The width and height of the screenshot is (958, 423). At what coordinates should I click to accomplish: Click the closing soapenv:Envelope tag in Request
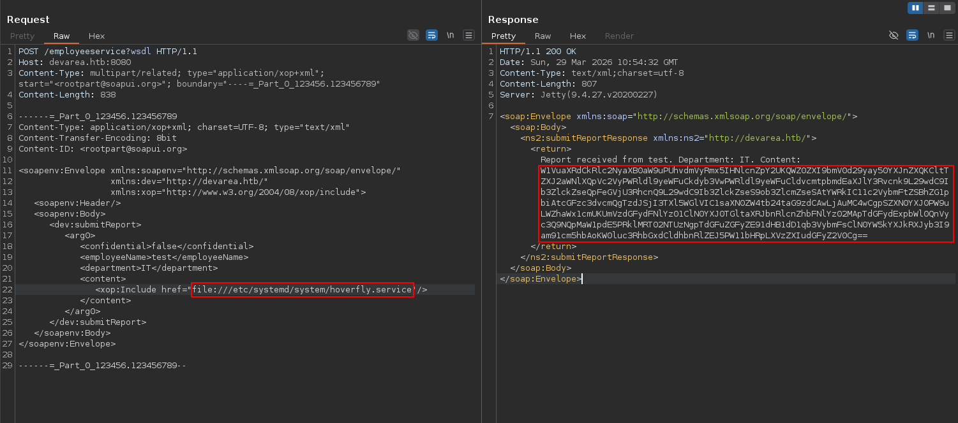coord(67,344)
